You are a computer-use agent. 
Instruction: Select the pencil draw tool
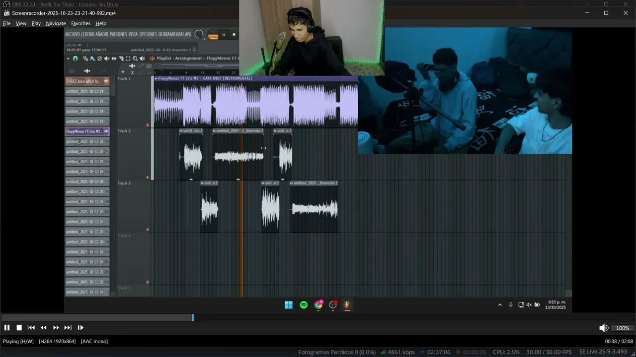(85, 59)
